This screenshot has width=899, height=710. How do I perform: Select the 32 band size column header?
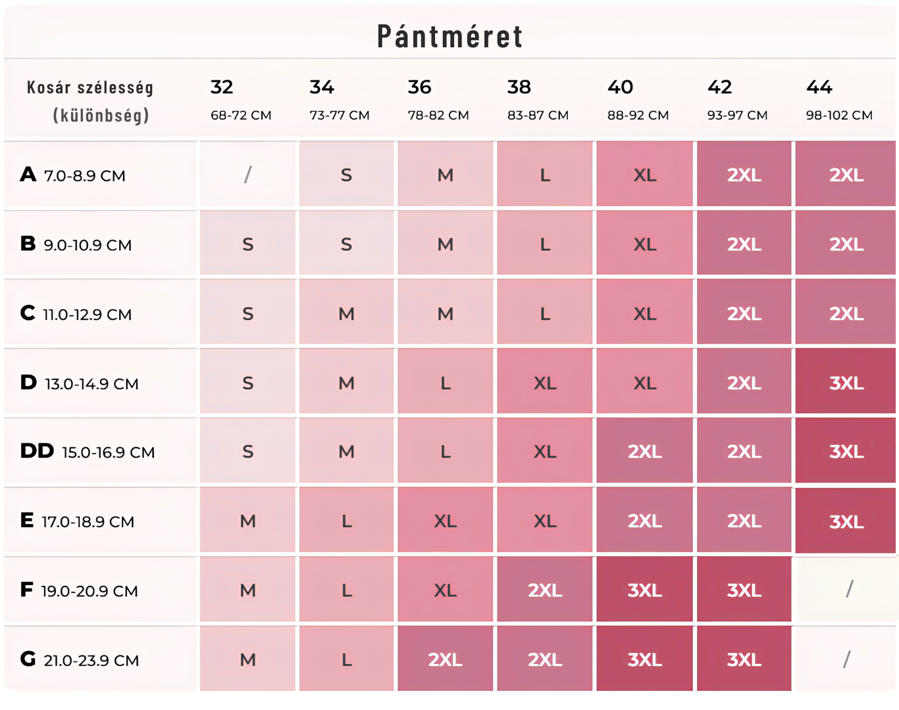coord(241,101)
